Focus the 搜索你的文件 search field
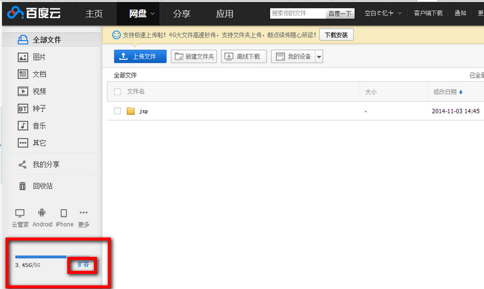484x289 pixels. 297,13
